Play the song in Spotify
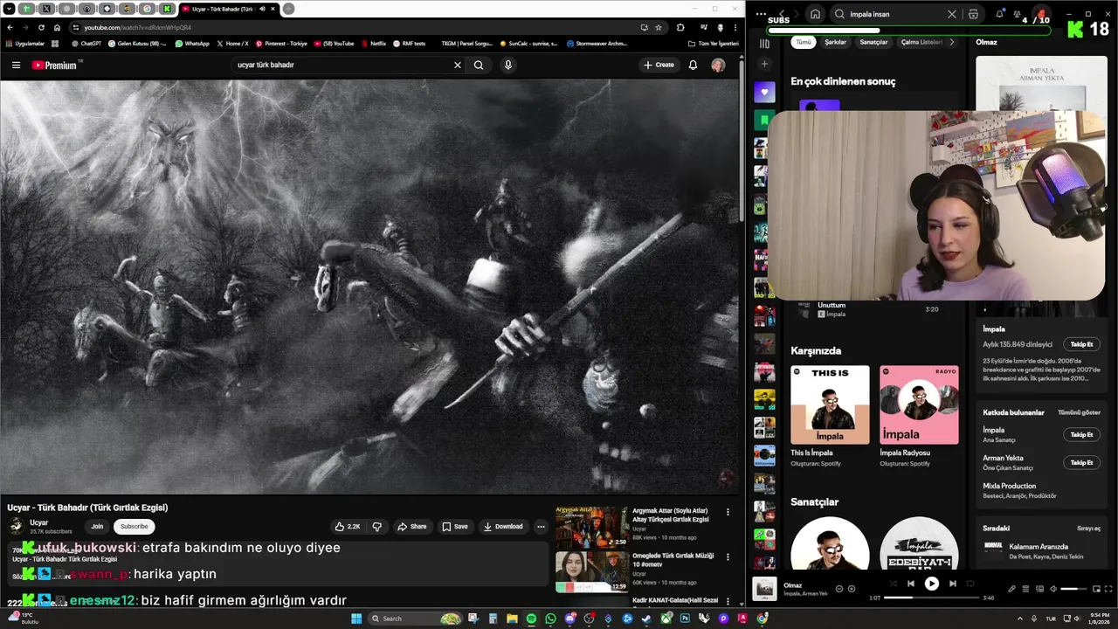 [x=931, y=584]
